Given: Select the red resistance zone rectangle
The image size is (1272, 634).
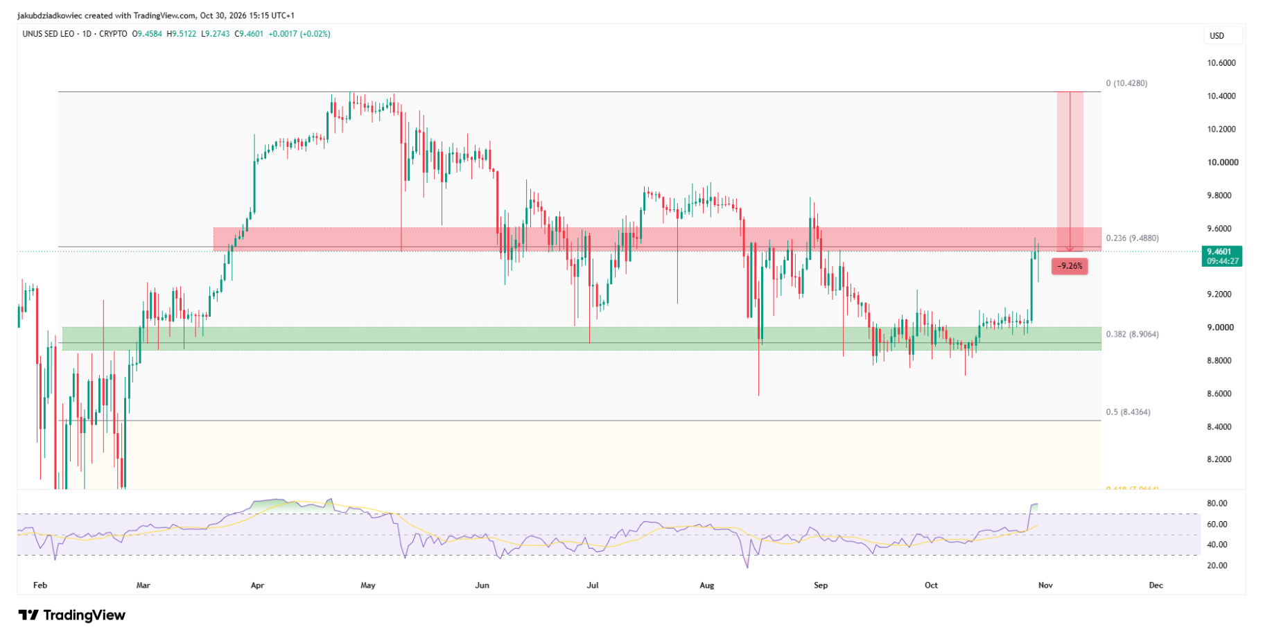Looking at the screenshot, I should (x=657, y=239).
